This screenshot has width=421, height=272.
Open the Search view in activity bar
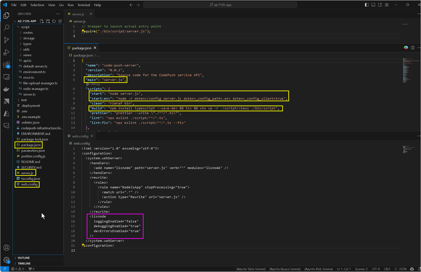tap(6, 27)
